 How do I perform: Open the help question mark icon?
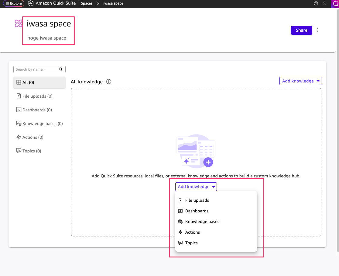(x=316, y=3)
